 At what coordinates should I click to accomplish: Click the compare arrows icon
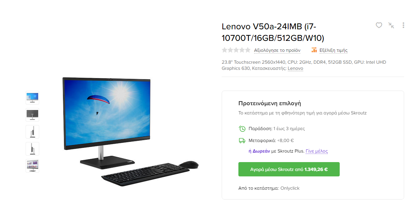[391, 25]
